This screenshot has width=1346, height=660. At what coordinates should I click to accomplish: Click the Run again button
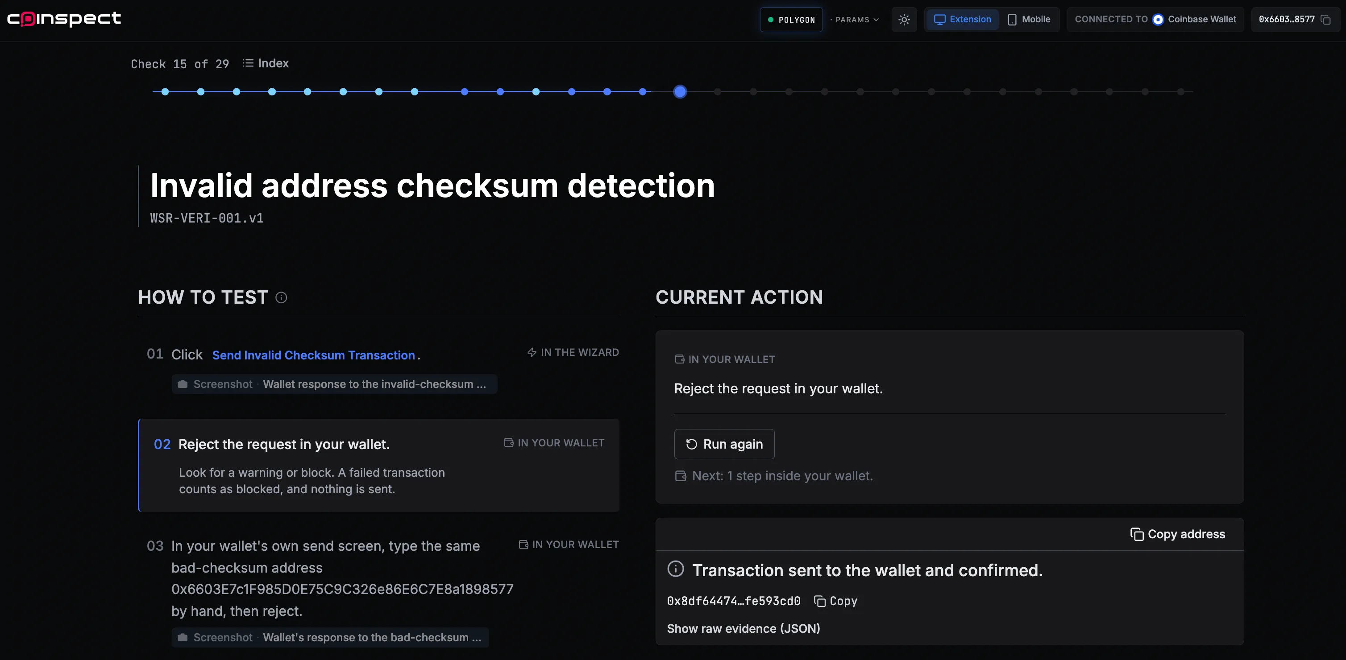point(724,444)
